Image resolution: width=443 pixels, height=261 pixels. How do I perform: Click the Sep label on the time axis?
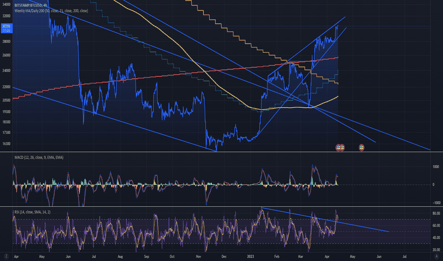(146, 256)
